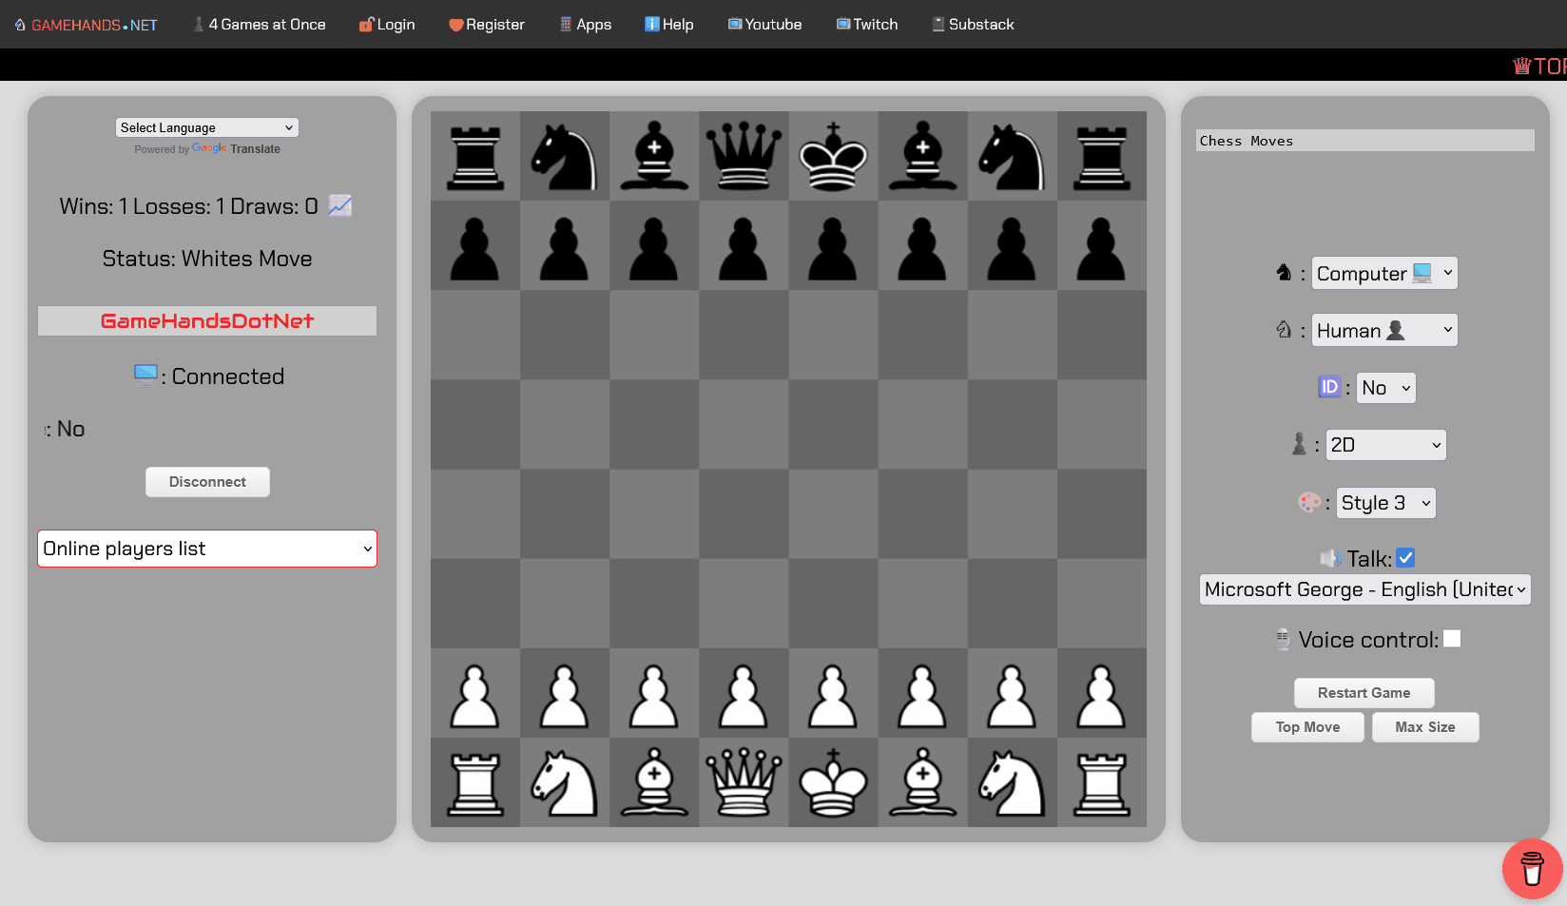Open the Online players list dropdown
Image resolution: width=1567 pixels, height=906 pixels.
point(207,549)
